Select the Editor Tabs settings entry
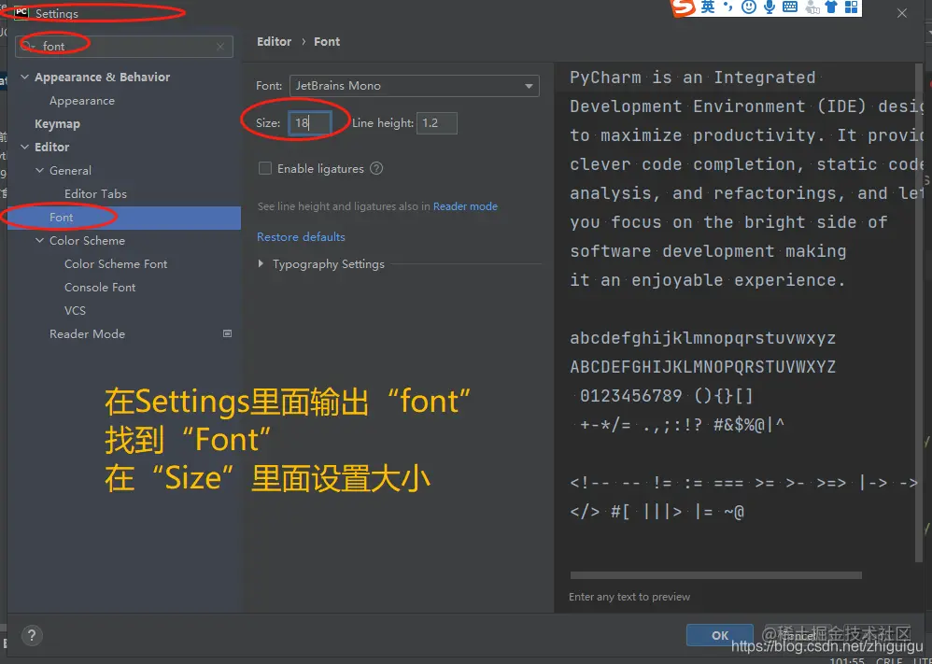 tap(95, 194)
